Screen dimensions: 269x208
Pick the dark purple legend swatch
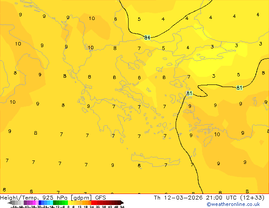(25, 202)
